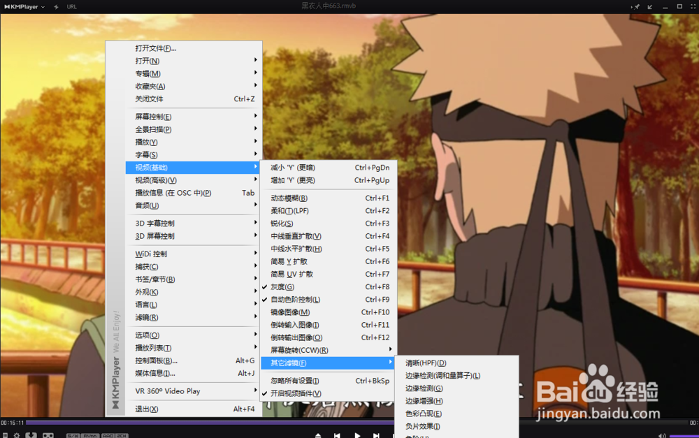Image resolution: width=699 pixels, height=438 pixels.
Task: Skip to the previous track
Action: click(338, 435)
